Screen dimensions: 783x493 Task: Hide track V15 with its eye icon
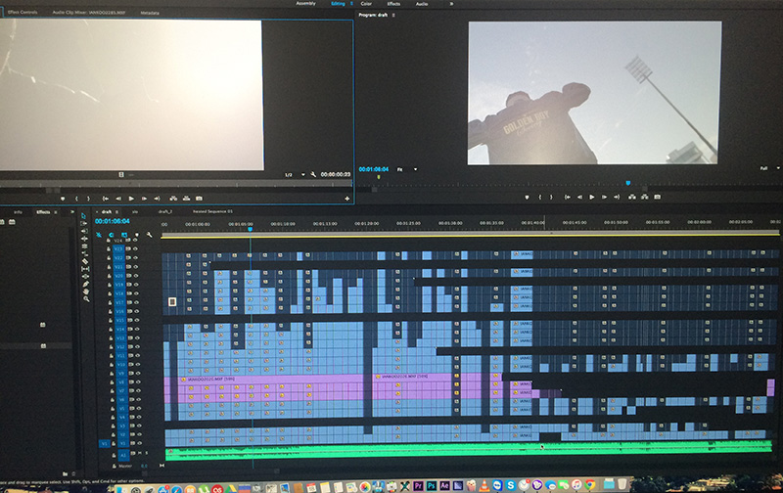pos(137,320)
